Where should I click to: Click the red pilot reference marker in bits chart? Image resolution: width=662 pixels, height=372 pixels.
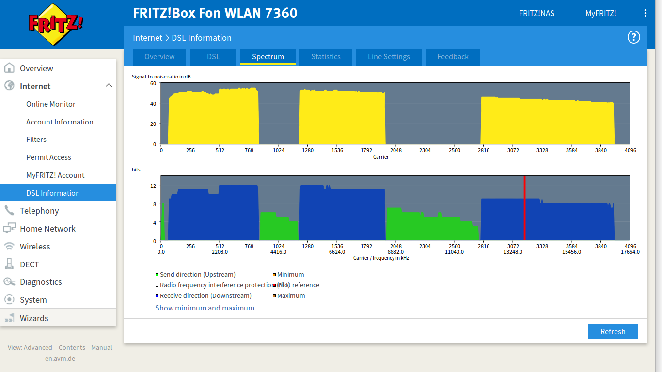(524, 208)
